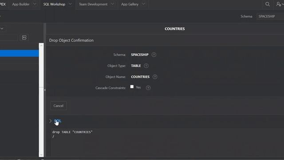Image resolution: width=284 pixels, height=160 pixels.
Task: Open the App Gallery menu
Action: [x=130, y=4]
